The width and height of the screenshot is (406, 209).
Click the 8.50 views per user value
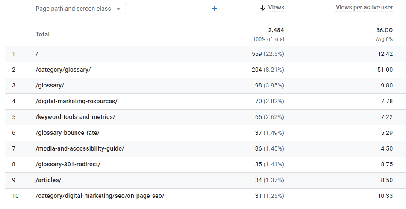tap(387, 180)
